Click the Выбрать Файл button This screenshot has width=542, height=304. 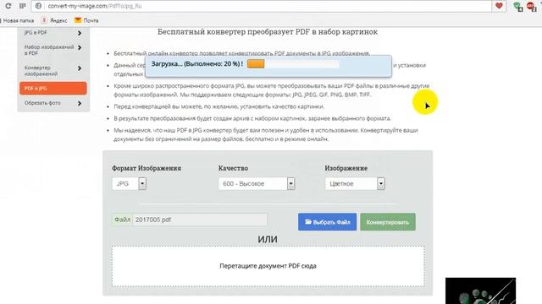328,222
